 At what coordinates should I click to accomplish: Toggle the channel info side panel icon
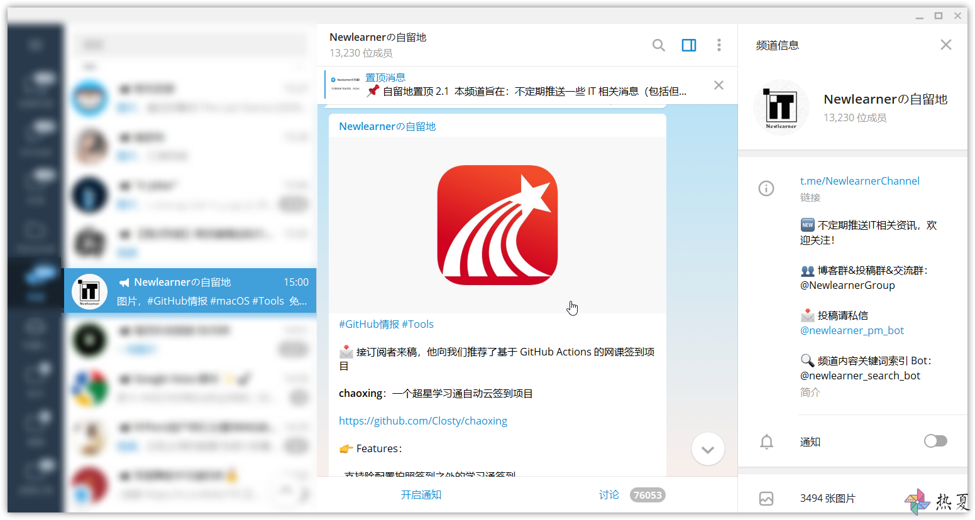pyautogui.click(x=689, y=45)
